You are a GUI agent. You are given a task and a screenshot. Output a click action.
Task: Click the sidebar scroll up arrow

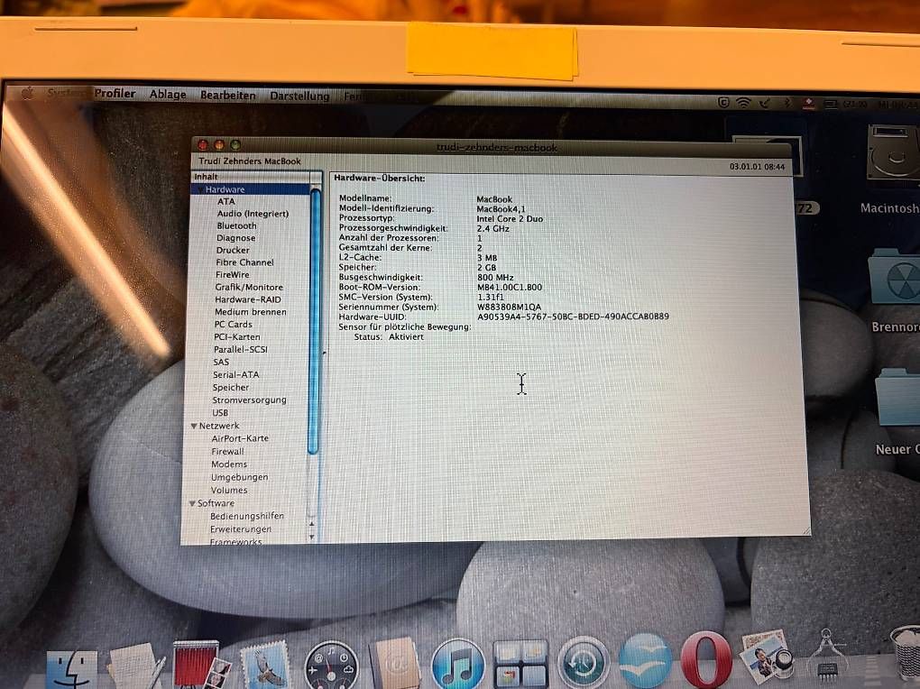pyautogui.click(x=311, y=523)
